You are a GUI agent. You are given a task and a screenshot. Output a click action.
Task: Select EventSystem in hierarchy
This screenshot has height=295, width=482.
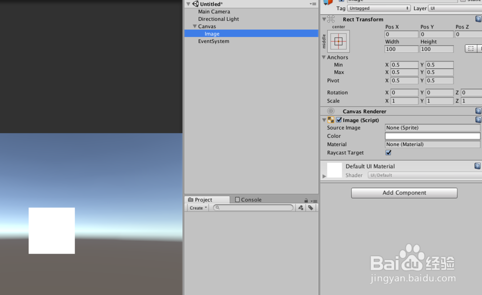214,41
